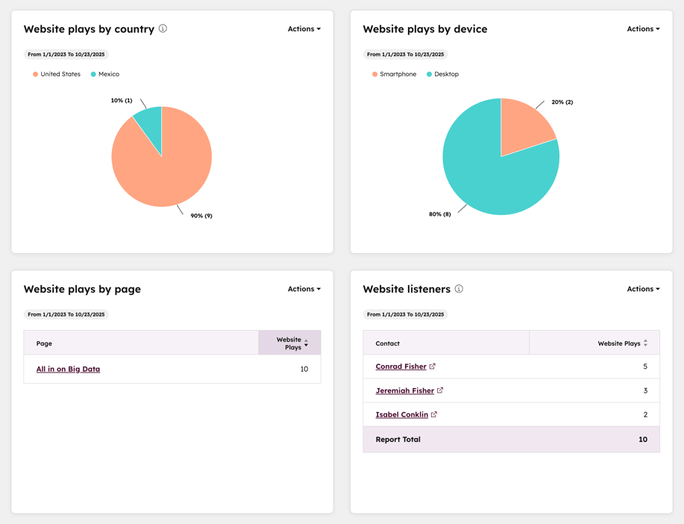Open external link icon for Jeremiah Fisher

click(x=440, y=390)
